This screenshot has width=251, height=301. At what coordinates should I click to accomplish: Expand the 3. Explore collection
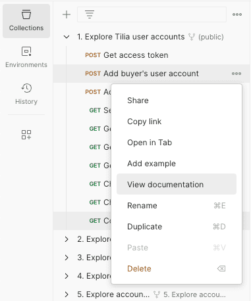pos(67,258)
